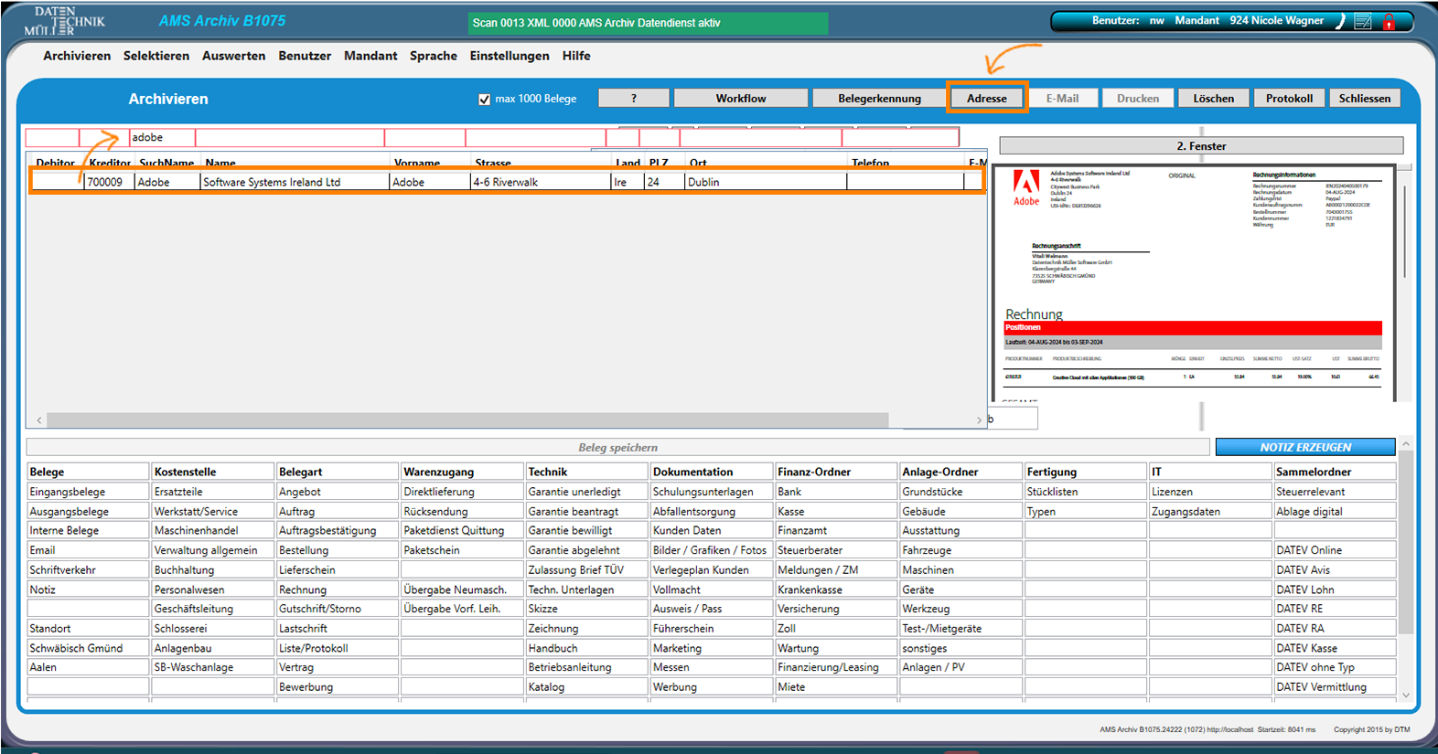The width and height of the screenshot is (1438, 754).
Task: Open the Hilfe menu
Action: coord(576,56)
